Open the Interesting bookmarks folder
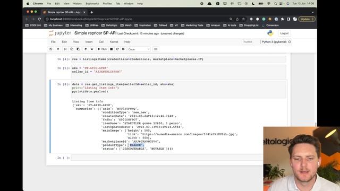Screen dimensions: 340x191 tap(74, 25)
